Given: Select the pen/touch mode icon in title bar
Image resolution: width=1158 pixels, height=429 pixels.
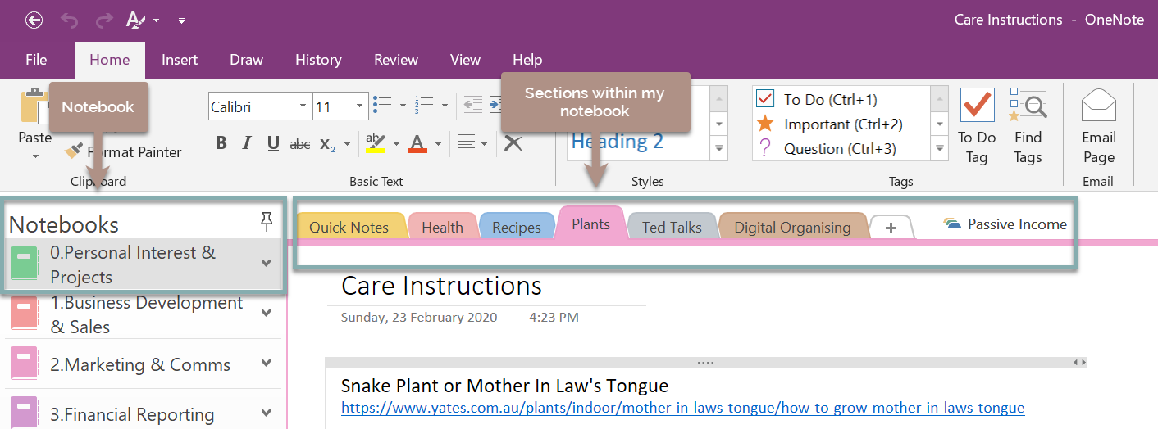Looking at the screenshot, I should [x=135, y=20].
